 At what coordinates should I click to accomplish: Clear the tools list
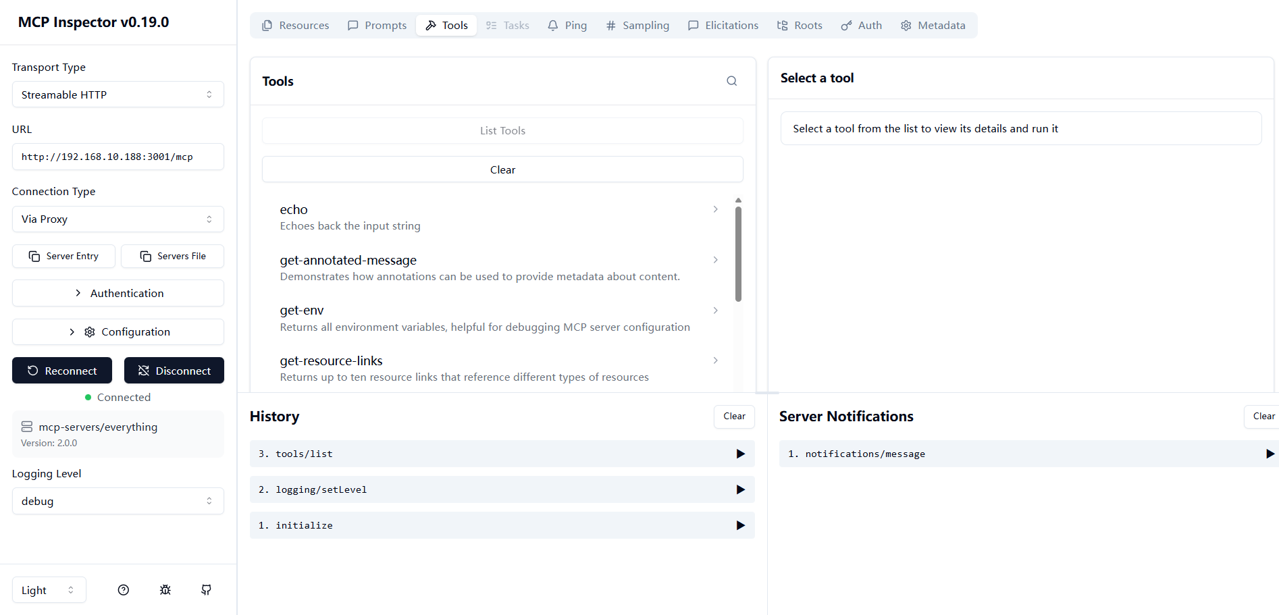pos(502,169)
